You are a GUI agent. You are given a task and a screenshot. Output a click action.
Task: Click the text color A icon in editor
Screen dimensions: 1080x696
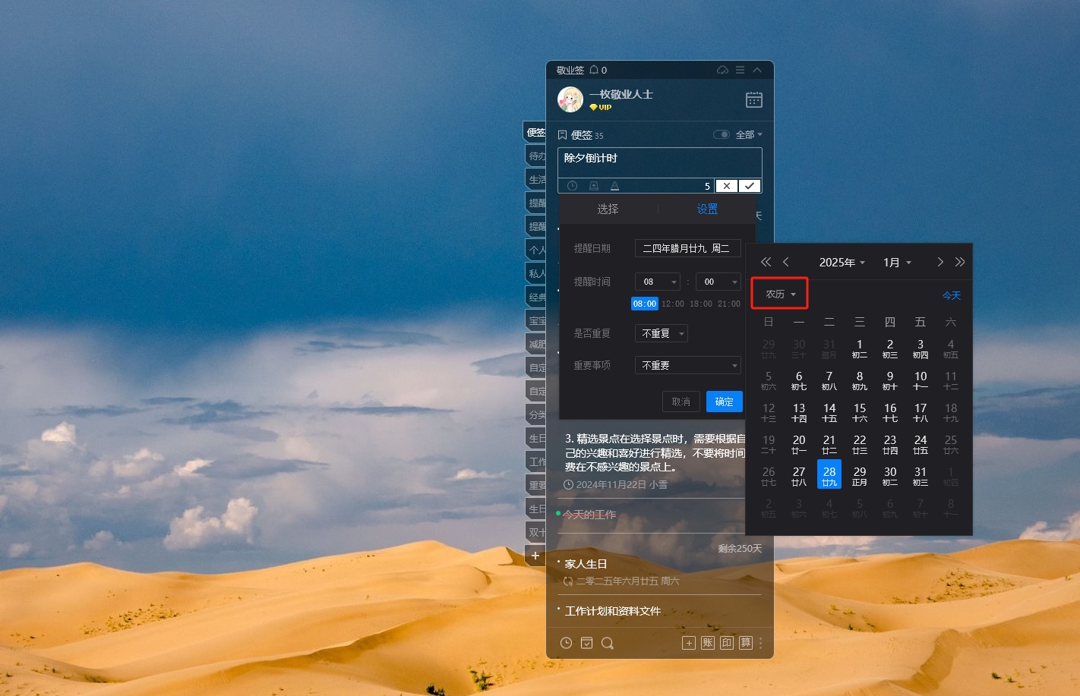614,186
